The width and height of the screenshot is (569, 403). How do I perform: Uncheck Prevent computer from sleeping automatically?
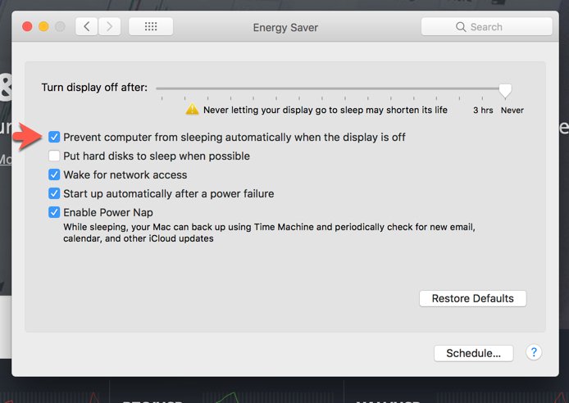(54, 137)
